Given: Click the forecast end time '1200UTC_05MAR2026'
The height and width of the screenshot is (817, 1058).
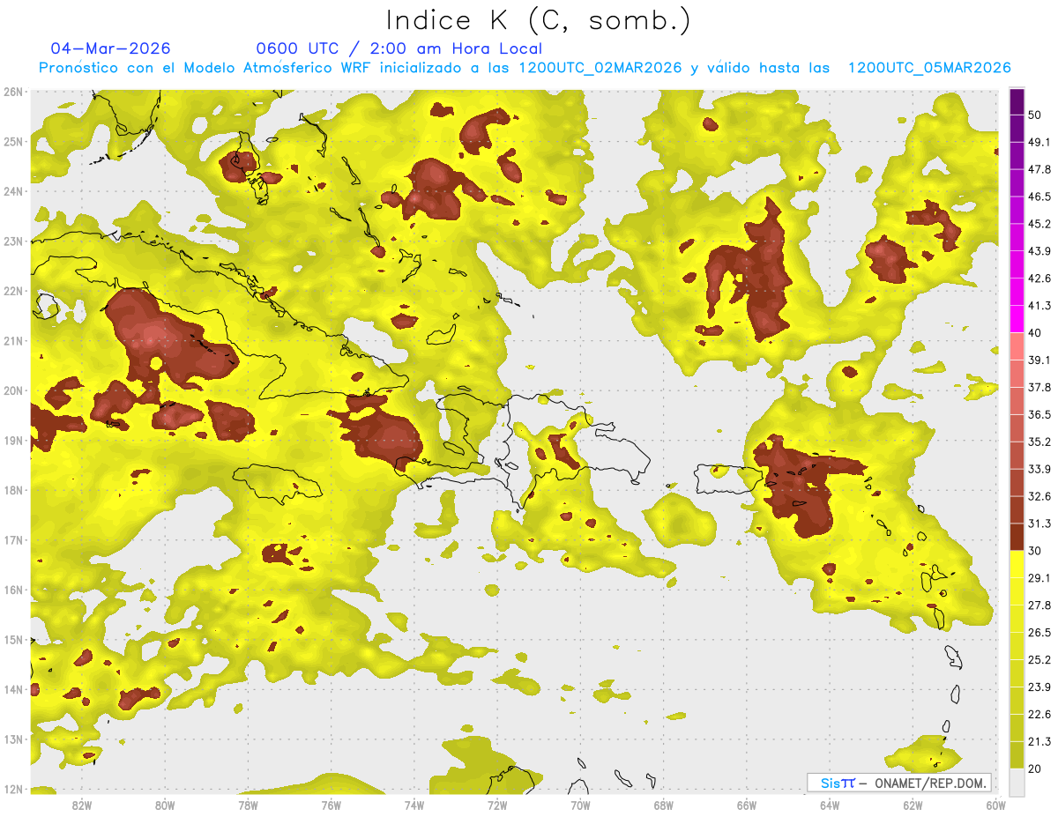Looking at the screenshot, I should tap(928, 68).
